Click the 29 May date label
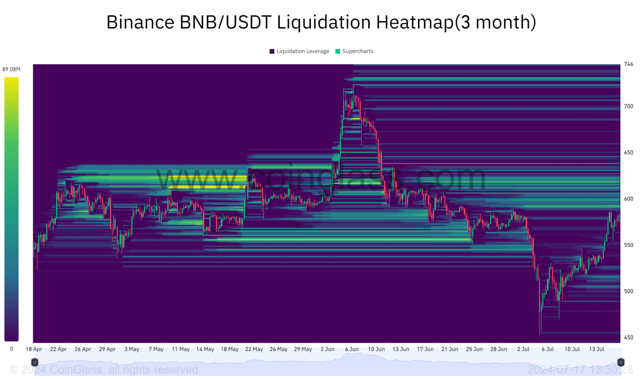643x379 pixels. tap(303, 349)
